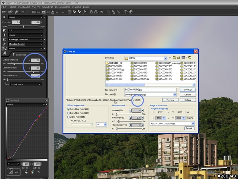Click the sharpness pencil icon in panel
This screenshot has width=238, height=179.
(4, 48)
